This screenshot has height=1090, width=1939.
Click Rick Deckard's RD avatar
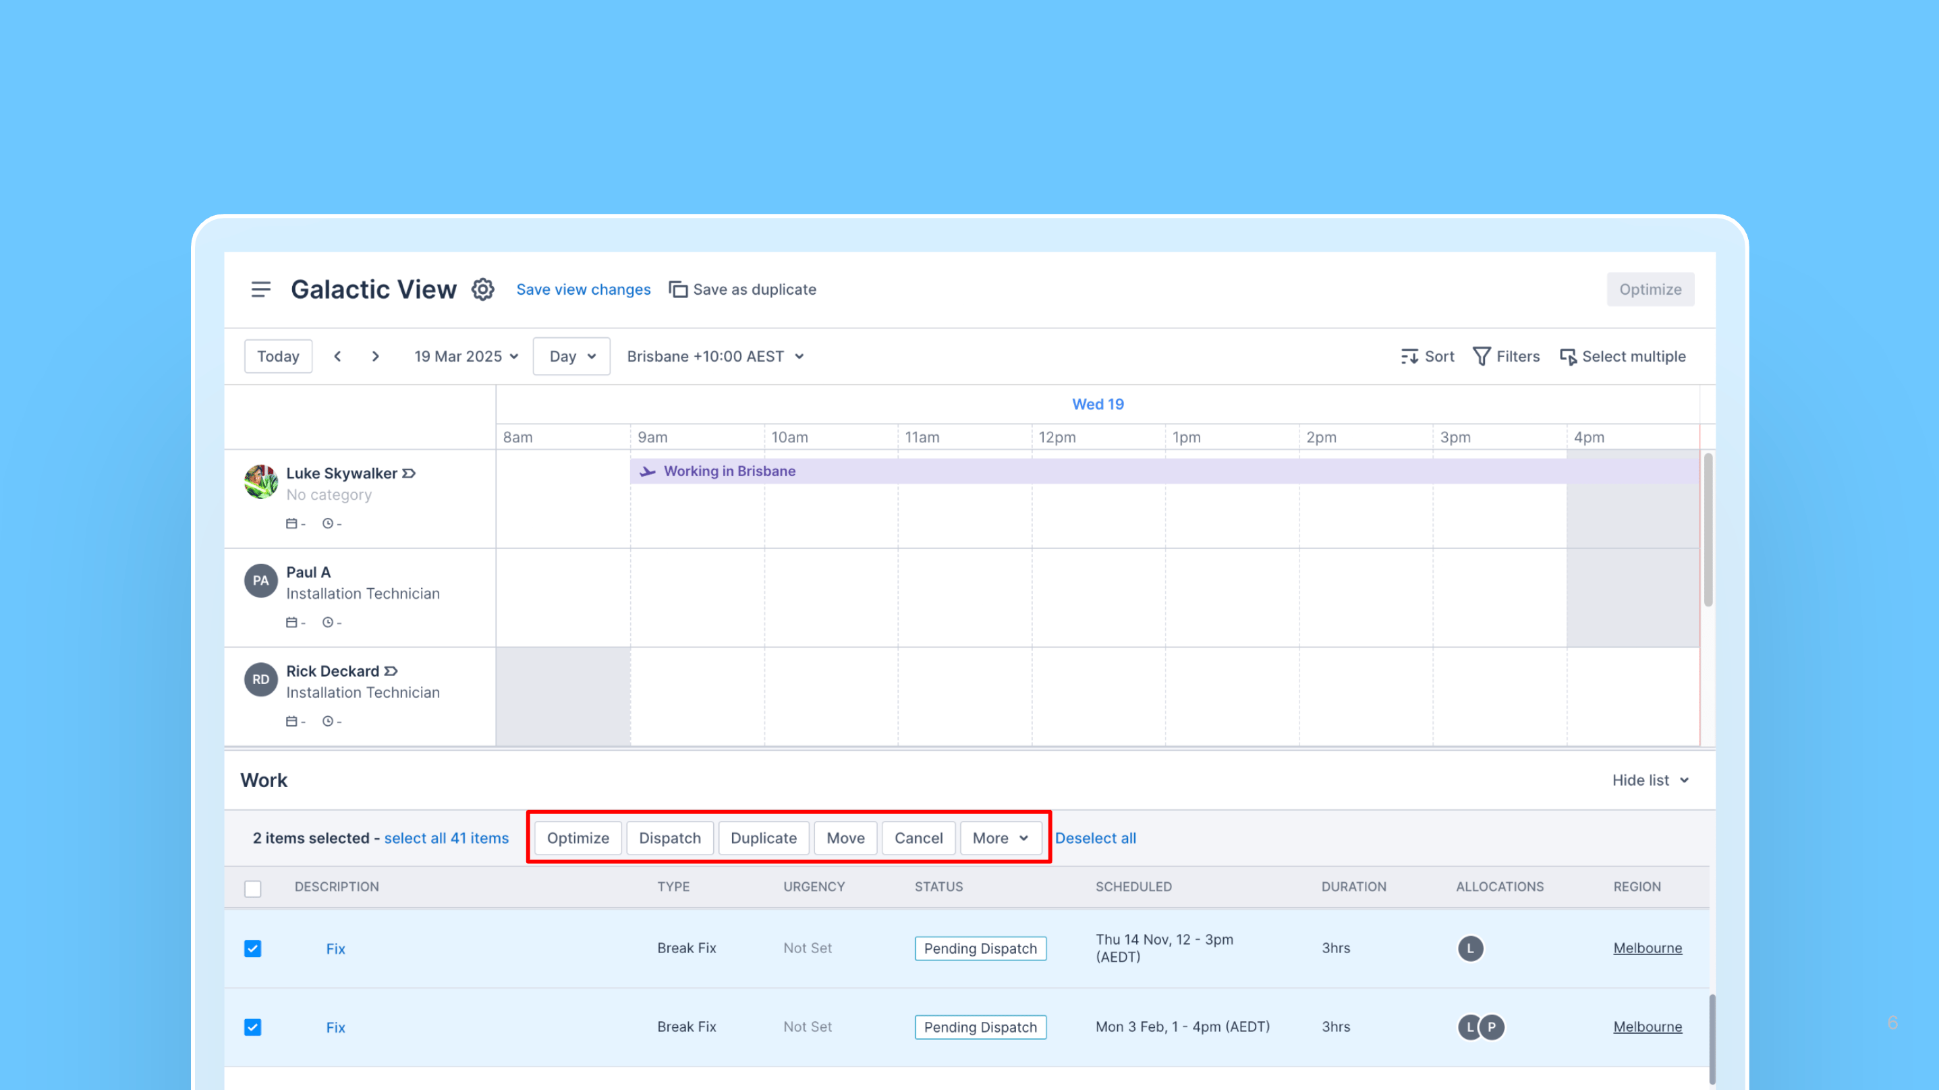click(260, 679)
